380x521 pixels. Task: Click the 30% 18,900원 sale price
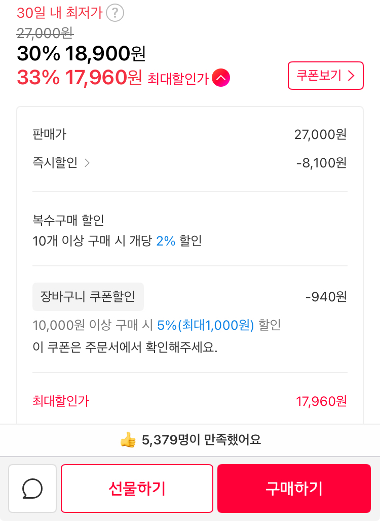coord(81,53)
